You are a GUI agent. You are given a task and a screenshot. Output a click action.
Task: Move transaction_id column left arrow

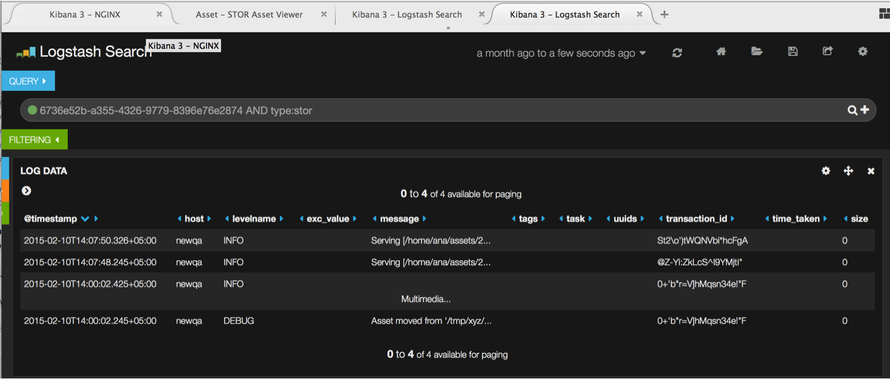(x=661, y=219)
